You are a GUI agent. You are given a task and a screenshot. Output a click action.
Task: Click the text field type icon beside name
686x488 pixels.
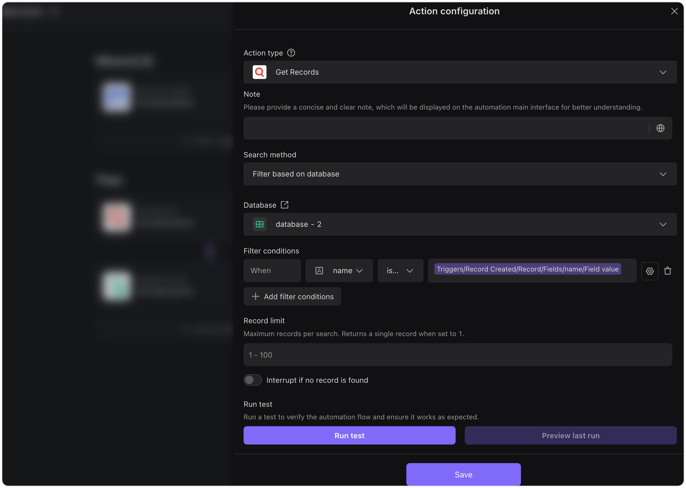click(319, 271)
